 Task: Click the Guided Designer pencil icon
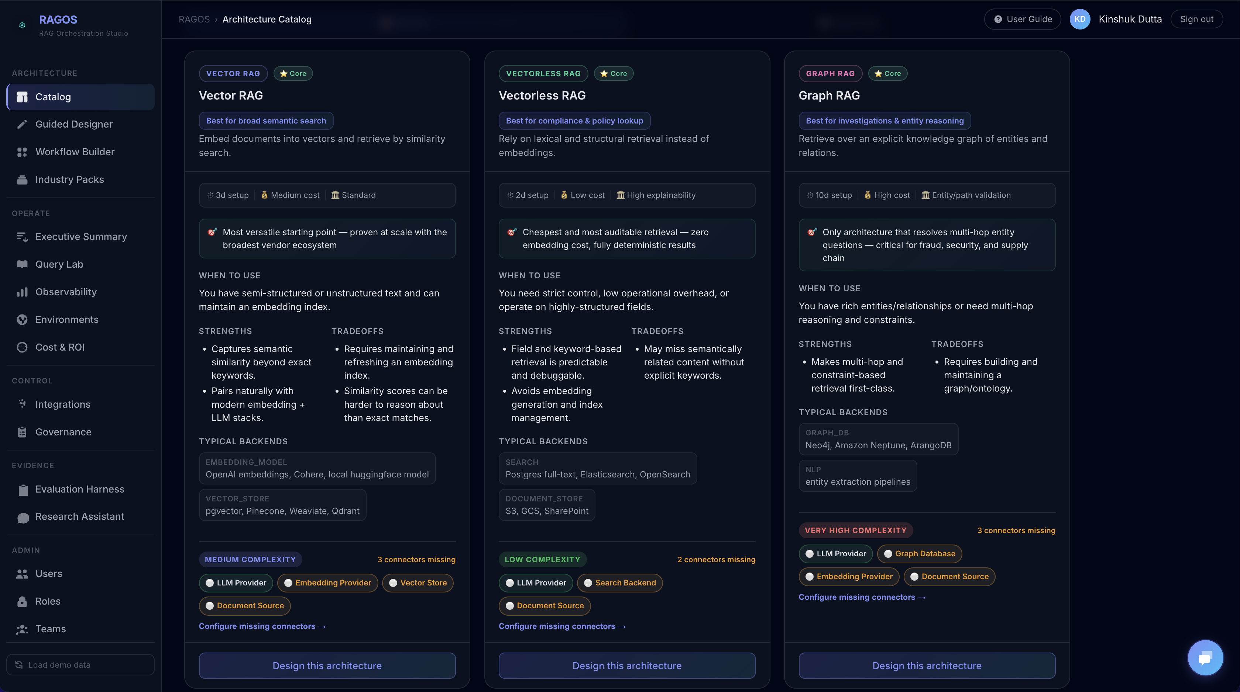coord(22,124)
